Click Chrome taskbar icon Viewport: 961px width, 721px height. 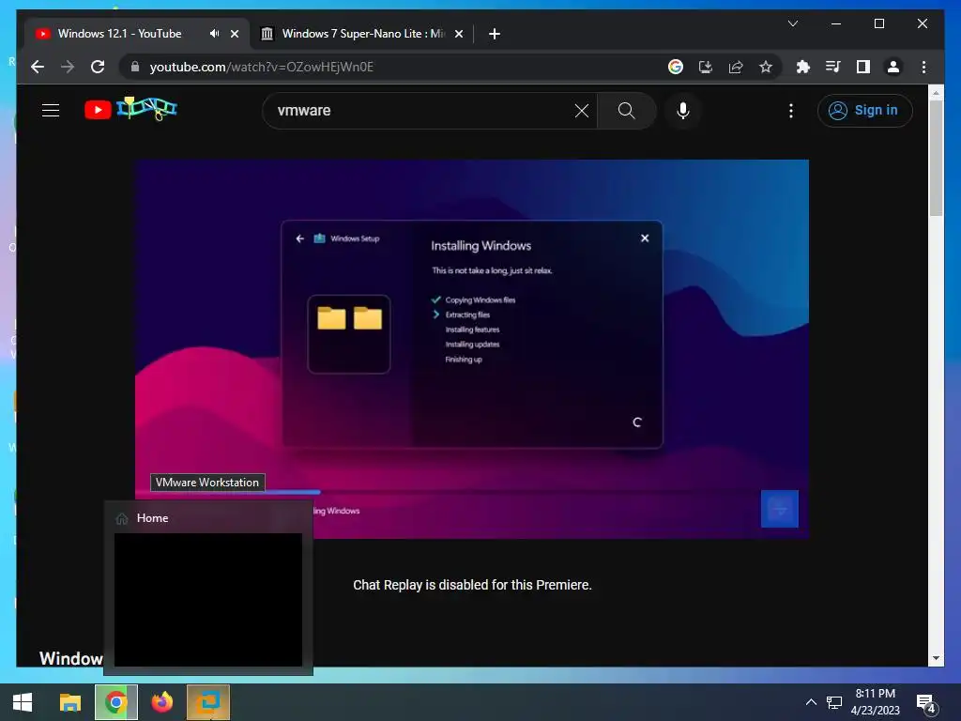click(115, 702)
